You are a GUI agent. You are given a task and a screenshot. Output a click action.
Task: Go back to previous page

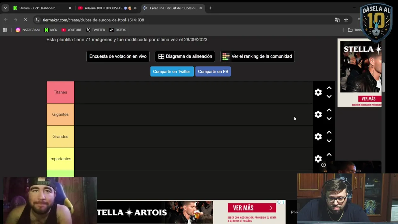[6, 20]
